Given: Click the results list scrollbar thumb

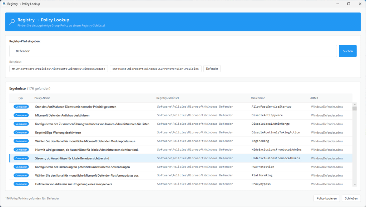Looking at the screenshot, I should point(355,109).
